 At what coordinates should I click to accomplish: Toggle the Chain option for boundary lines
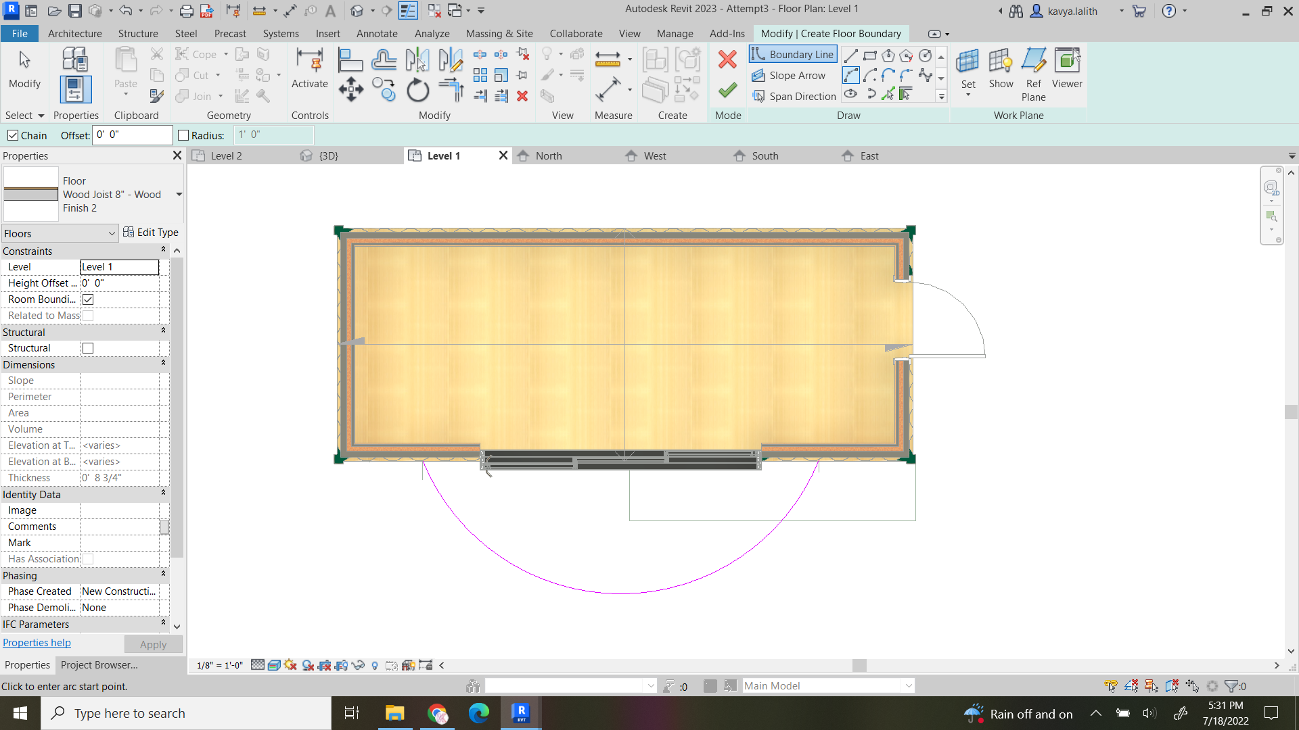(13, 135)
